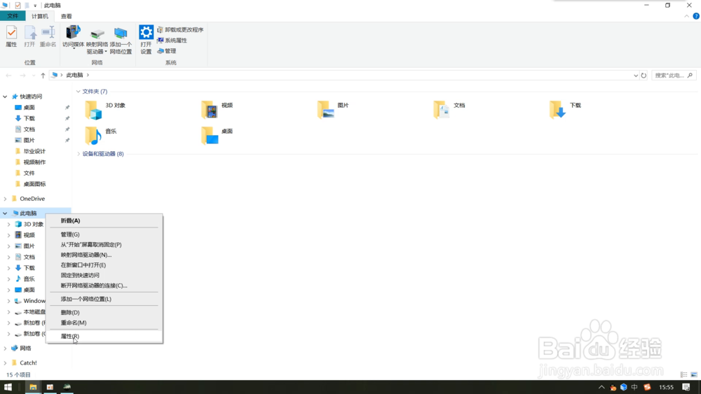Click 卸载或更改程序 in ribbon
This screenshot has width=701, height=394.
[180, 29]
